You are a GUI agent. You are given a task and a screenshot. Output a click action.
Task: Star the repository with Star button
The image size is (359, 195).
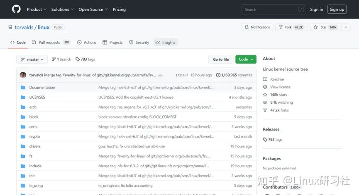pos(326,27)
